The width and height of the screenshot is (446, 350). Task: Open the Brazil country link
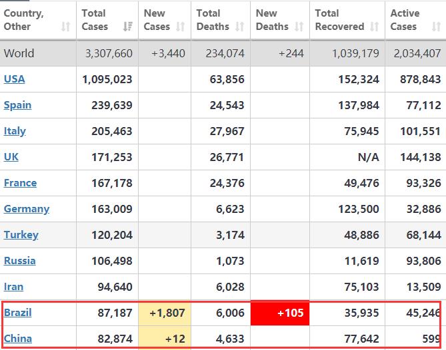click(18, 313)
